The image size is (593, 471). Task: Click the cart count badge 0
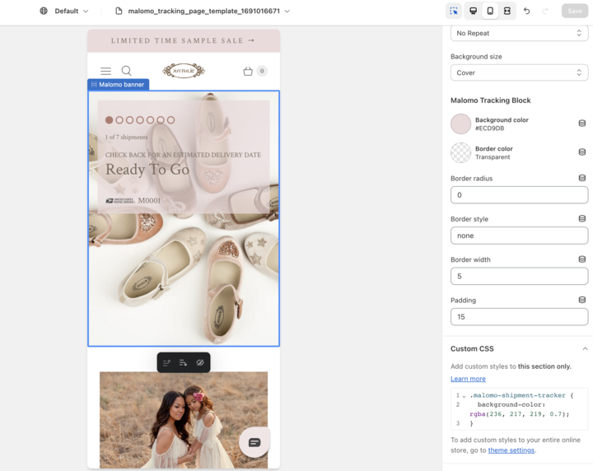point(262,71)
